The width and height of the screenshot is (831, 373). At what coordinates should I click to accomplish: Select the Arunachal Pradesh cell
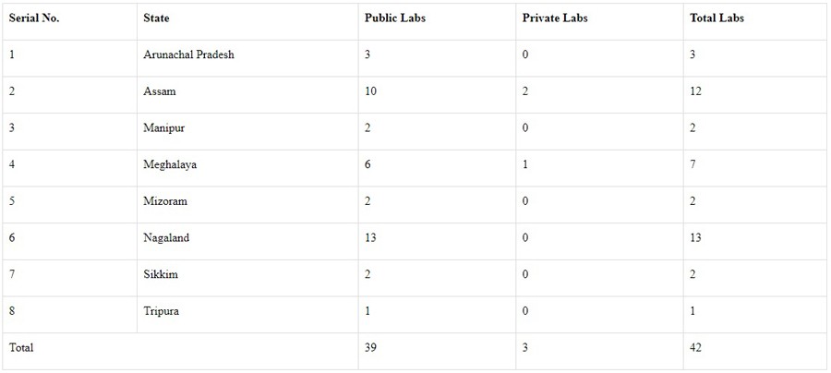[x=189, y=54]
